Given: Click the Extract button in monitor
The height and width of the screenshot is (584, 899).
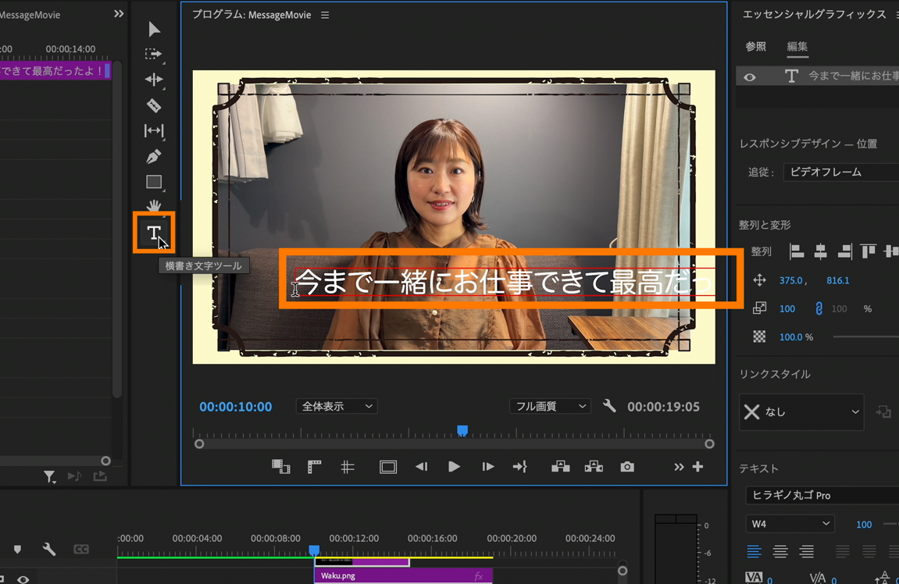Looking at the screenshot, I should coord(594,467).
